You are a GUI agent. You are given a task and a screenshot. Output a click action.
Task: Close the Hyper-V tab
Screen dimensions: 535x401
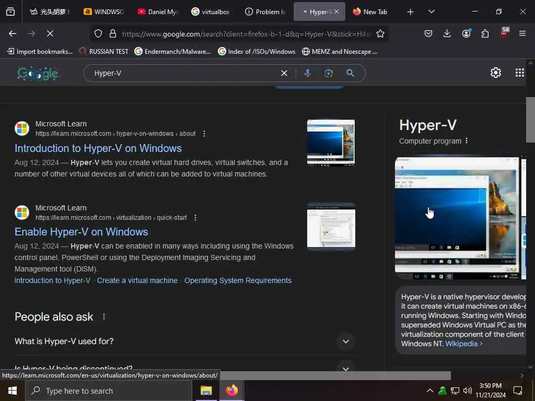click(x=336, y=11)
